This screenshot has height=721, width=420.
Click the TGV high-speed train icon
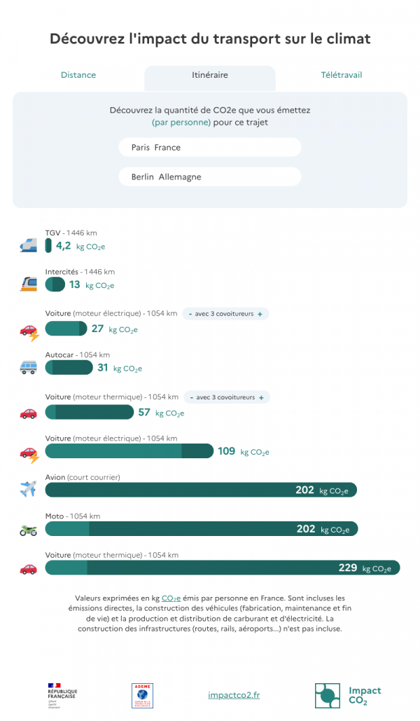(29, 245)
